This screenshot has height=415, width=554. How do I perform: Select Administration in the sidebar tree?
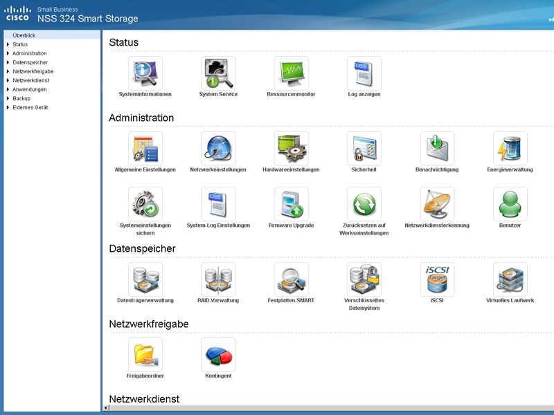tap(30, 53)
